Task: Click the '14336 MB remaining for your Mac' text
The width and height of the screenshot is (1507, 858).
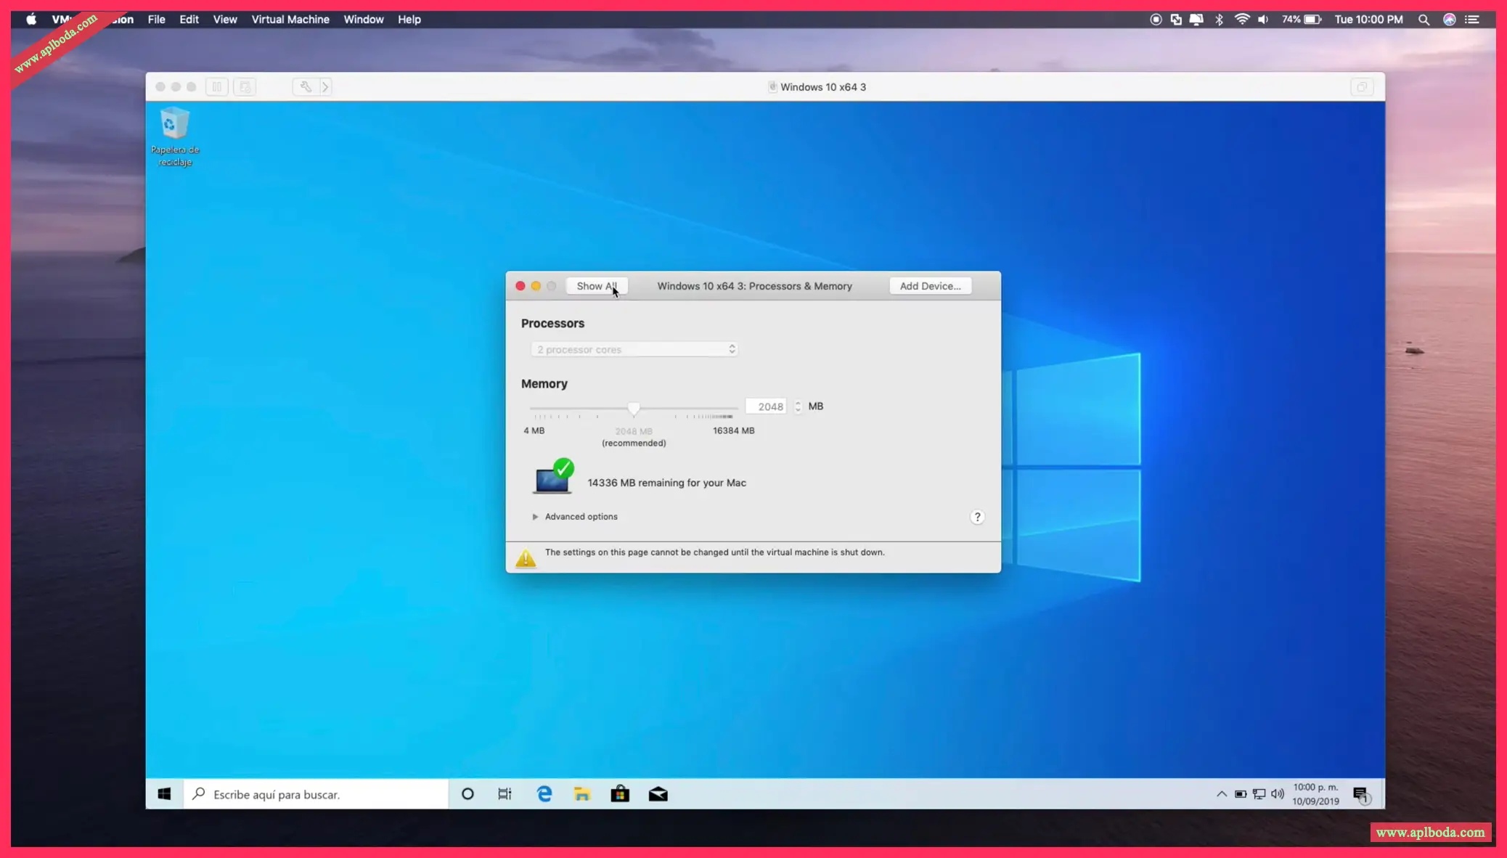Action: pyautogui.click(x=666, y=483)
